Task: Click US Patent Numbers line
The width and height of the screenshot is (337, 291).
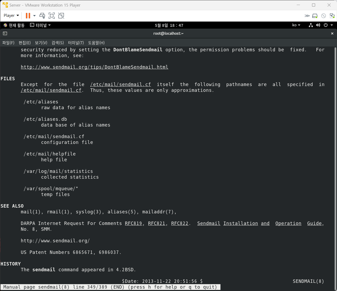Action: [x=71, y=252]
